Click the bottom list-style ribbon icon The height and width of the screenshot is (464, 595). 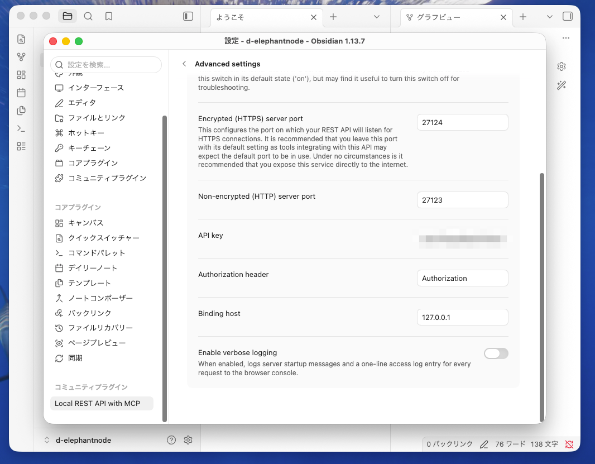pyautogui.click(x=21, y=146)
